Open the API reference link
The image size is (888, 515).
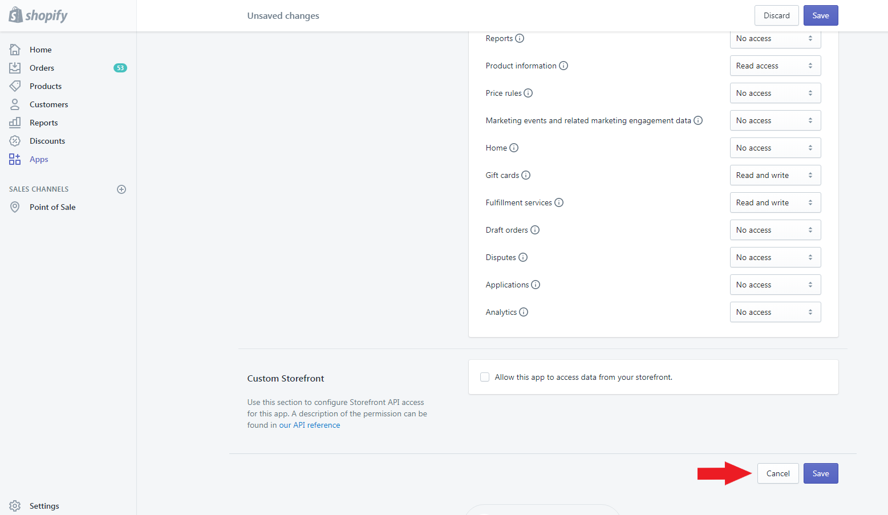pyautogui.click(x=317, y=425)
